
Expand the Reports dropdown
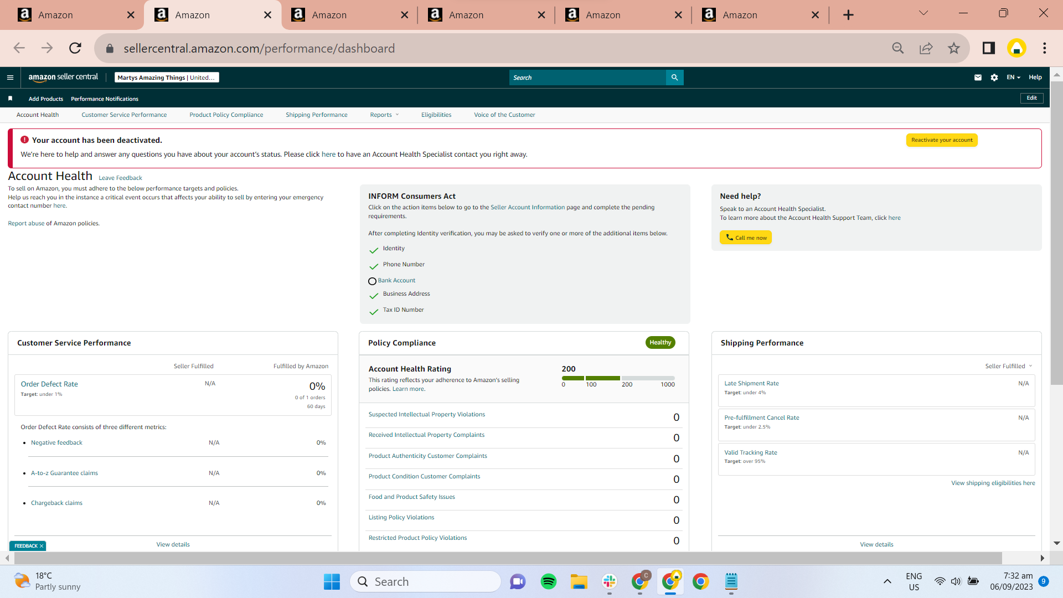(x=384, y=115)
